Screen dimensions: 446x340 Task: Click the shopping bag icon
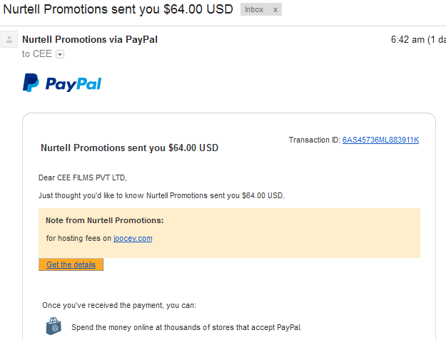(54, 326)
